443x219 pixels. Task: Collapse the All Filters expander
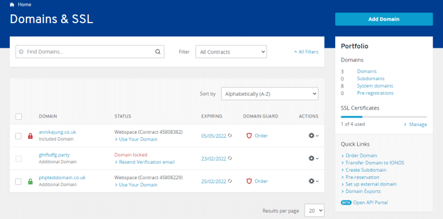[306, 52]
